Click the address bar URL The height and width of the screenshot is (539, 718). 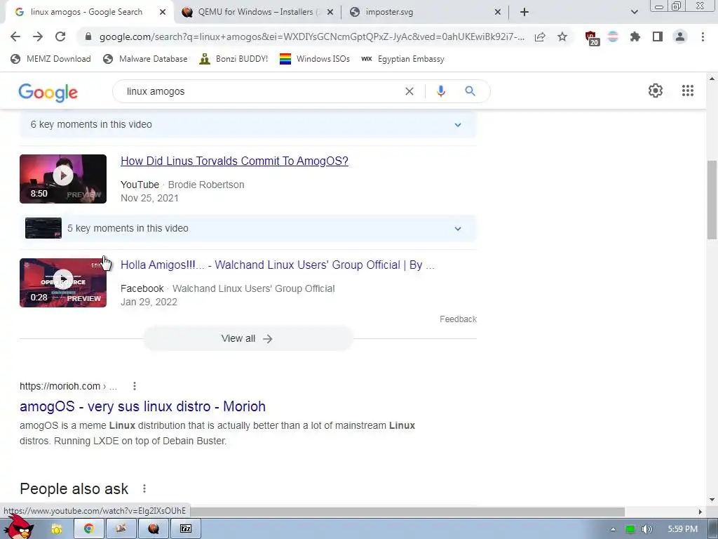tap(311, 36)
